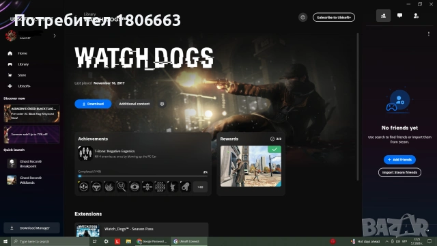
Task: Select the dotted grid achievement icon
Action: tap(160, 187)
